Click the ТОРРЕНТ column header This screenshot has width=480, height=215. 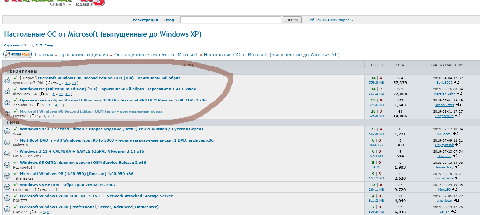coord(376,65)
